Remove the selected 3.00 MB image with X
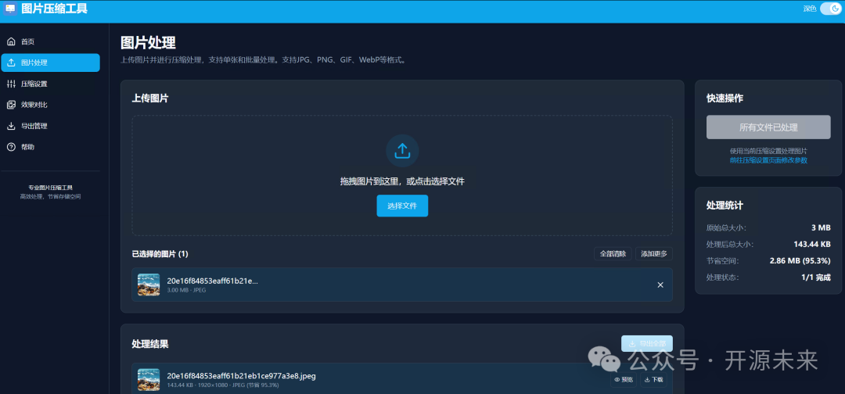Screen dimensions: 845x394 pos(660,285)
